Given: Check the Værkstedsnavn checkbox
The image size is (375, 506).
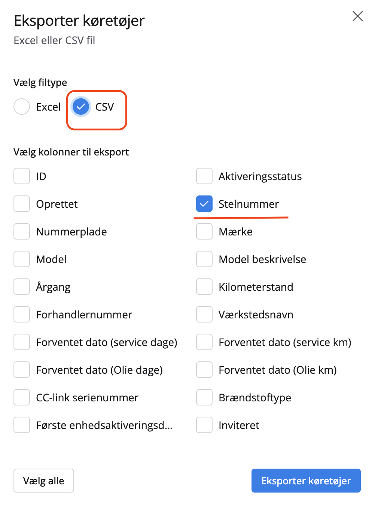Looking at the screenshot, I should pyautogui.click(x=204, y=314).
